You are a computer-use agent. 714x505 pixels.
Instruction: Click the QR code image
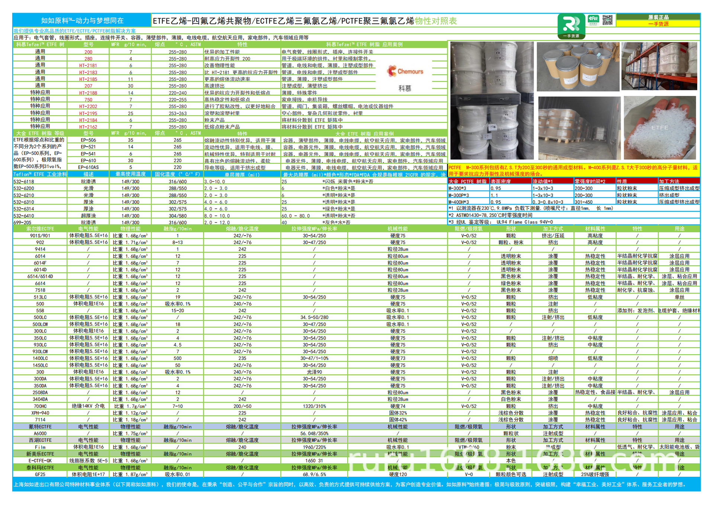click(x=607, y=20)
